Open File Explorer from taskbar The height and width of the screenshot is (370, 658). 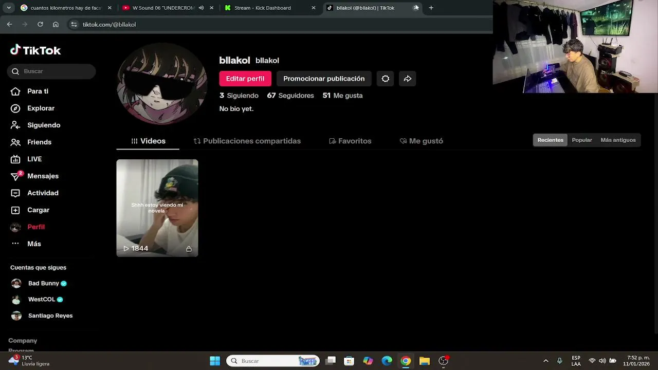(425, 361)
